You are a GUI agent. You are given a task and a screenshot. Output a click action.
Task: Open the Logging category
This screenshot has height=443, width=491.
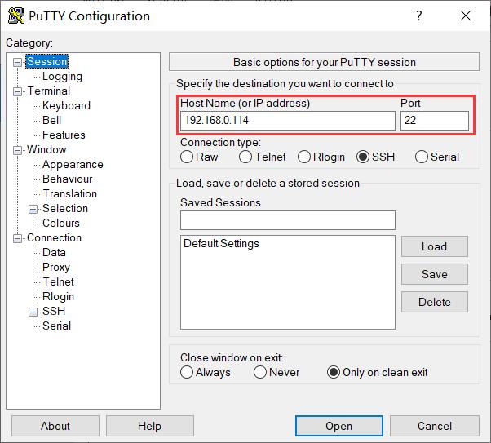pos(62,76)
